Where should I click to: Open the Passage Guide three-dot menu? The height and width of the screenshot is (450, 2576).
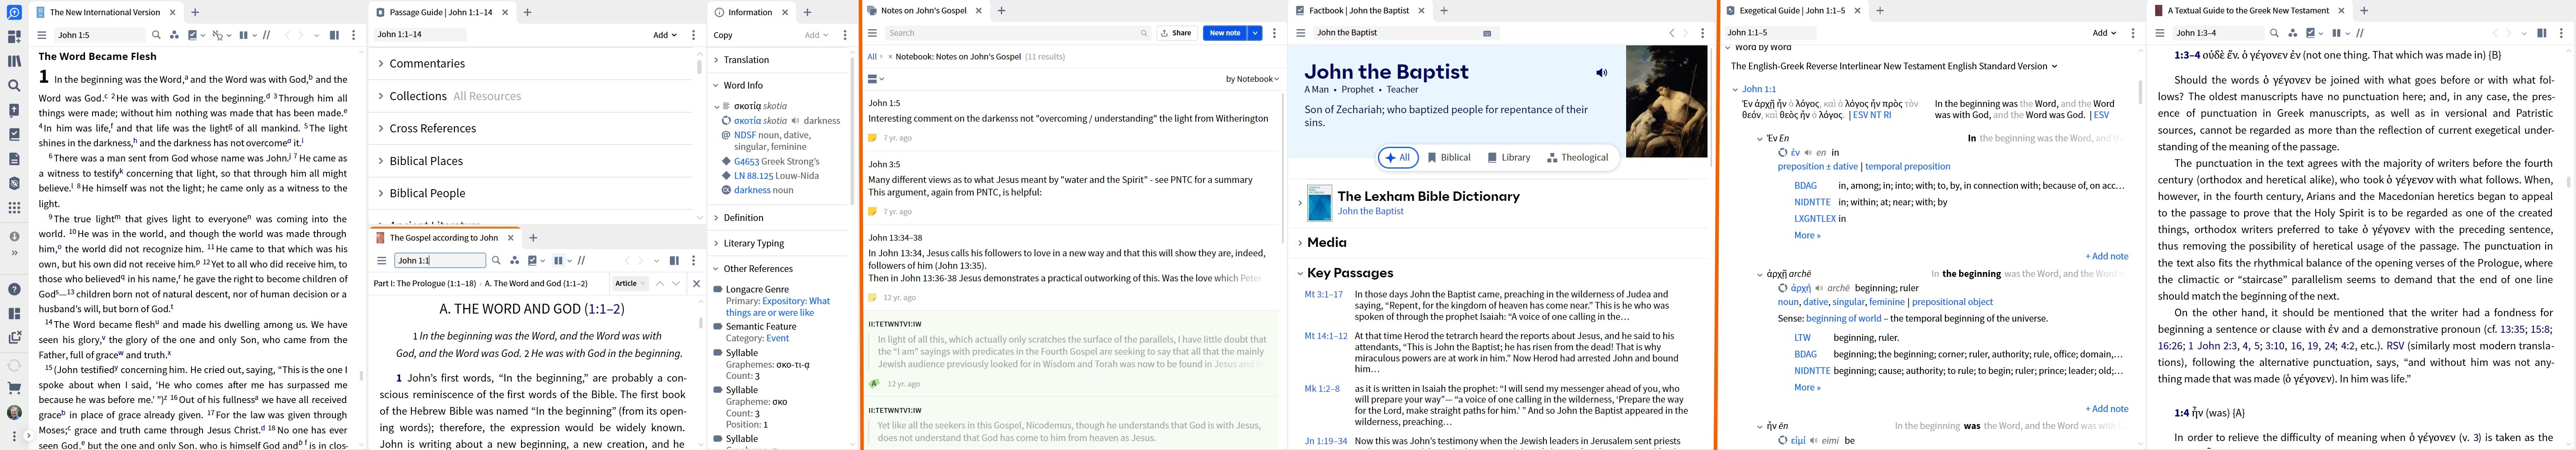pos(694,35)
